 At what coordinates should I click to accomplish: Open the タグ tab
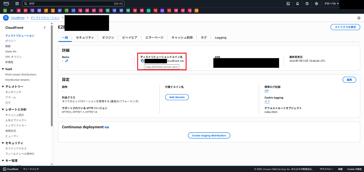click(204, 37)
